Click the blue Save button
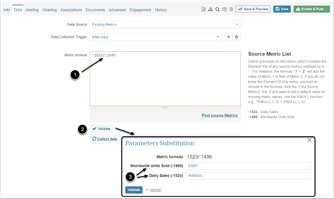 tap(282, 9)
